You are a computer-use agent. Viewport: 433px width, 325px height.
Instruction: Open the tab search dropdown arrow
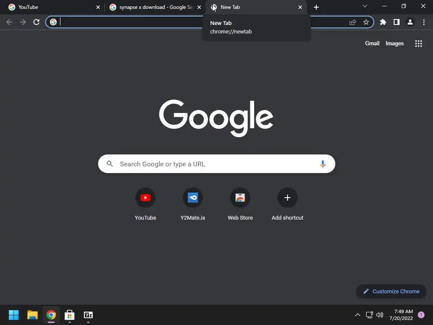(x=365, y=6)
